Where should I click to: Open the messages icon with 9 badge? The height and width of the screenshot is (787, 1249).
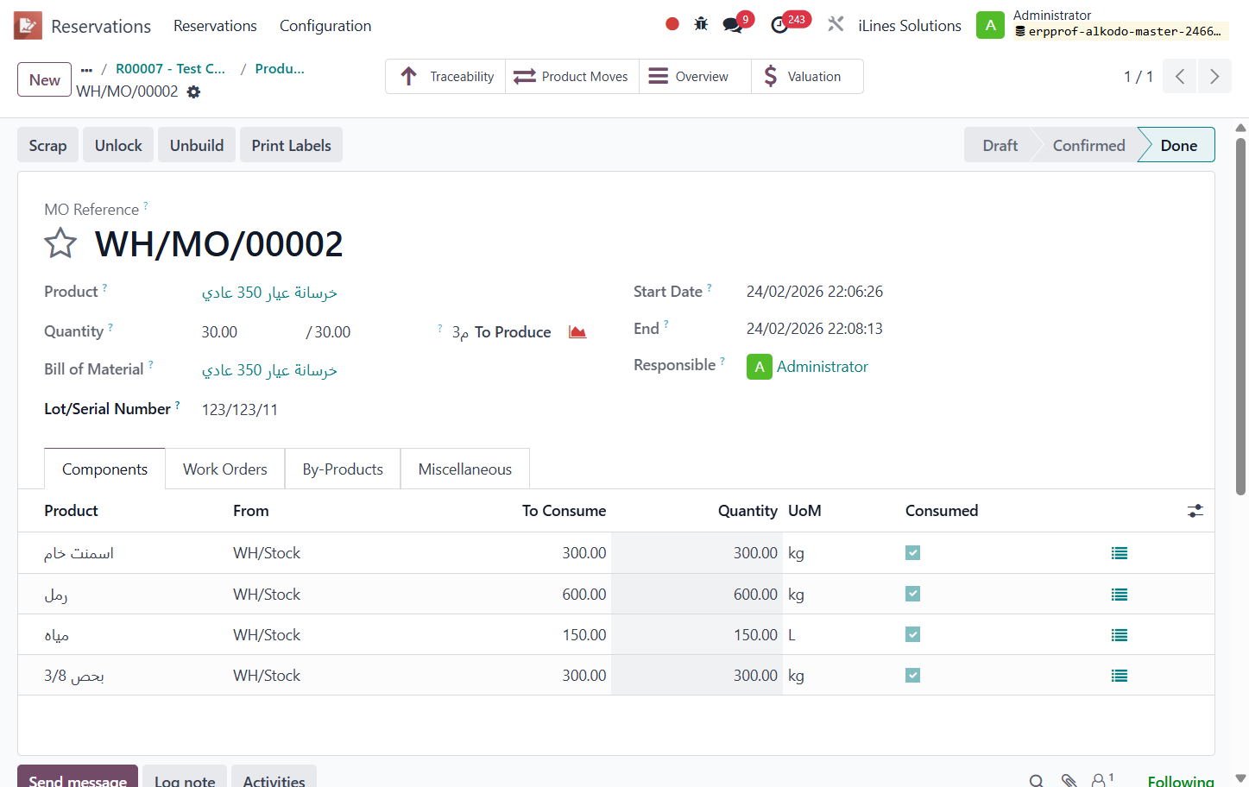[735, 24]
